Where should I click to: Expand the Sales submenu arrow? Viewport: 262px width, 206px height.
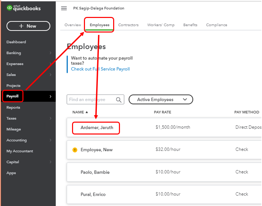(x=50, y=75)
